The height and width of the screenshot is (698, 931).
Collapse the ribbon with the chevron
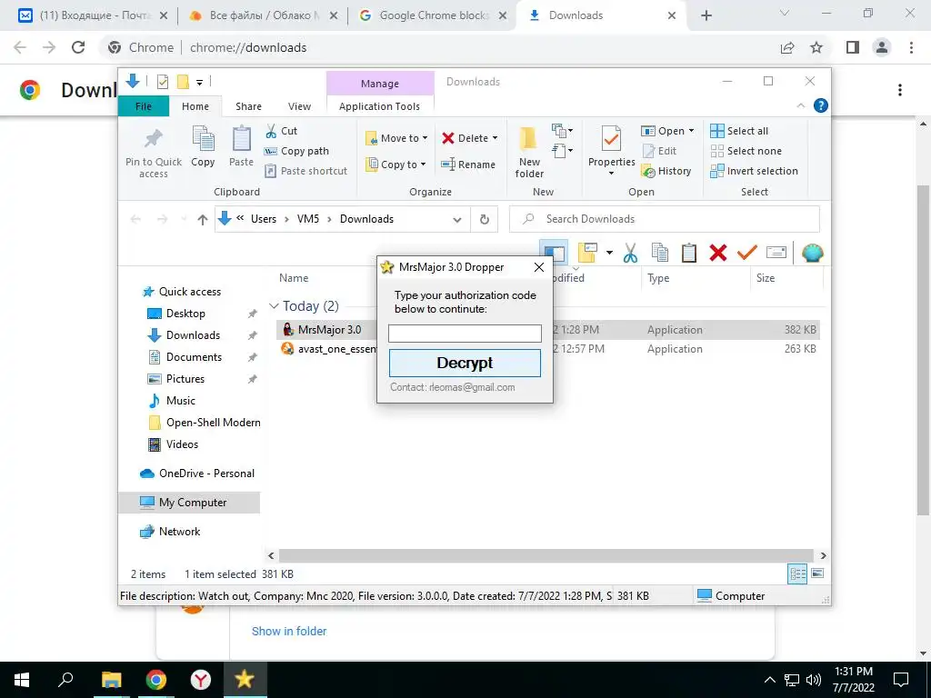[x=800, y=105]
